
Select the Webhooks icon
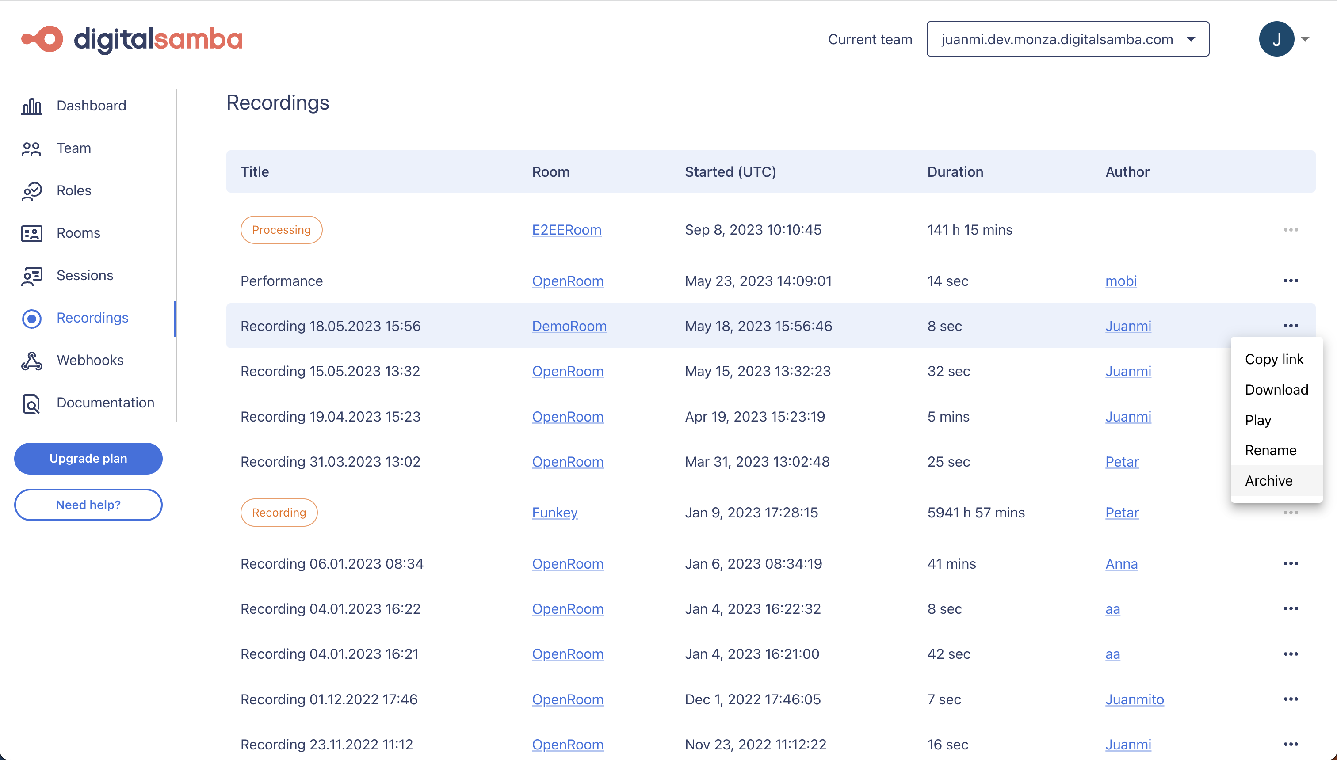pos(31,361)
